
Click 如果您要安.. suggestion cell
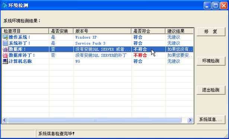(x=180, y=55)
